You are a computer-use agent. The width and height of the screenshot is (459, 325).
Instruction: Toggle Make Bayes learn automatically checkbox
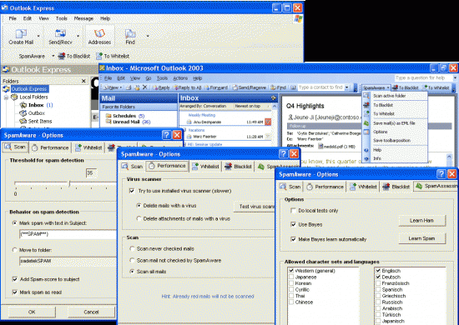click(293, 239)
